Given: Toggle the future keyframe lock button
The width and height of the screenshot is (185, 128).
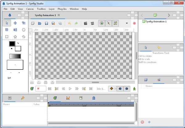Looking at the screenshot, I should [x=127, y=89].
